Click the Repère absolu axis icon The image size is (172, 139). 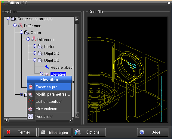click(x=47, y=67)
